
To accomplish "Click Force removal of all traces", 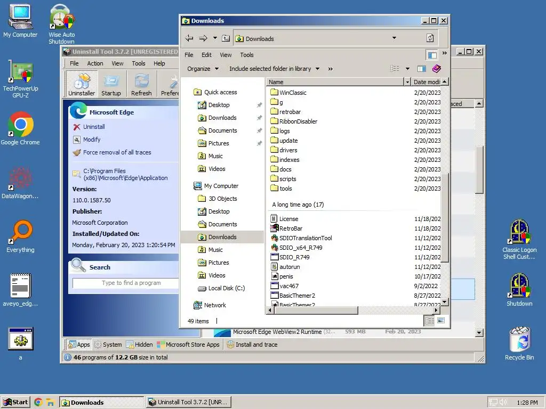I will tap(117, 152).
